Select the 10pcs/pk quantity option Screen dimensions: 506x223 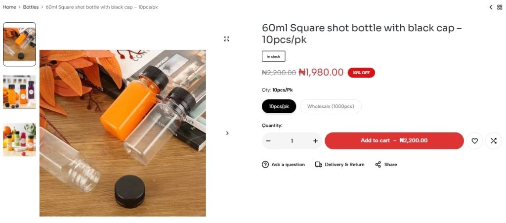click(279, 106)
